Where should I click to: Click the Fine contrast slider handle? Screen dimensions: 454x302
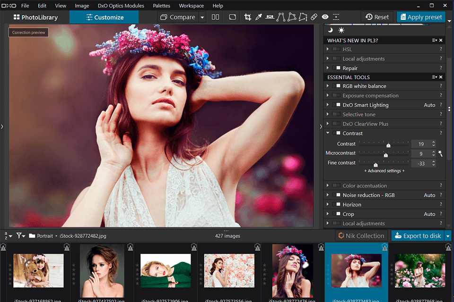click(x=376, y=165)
